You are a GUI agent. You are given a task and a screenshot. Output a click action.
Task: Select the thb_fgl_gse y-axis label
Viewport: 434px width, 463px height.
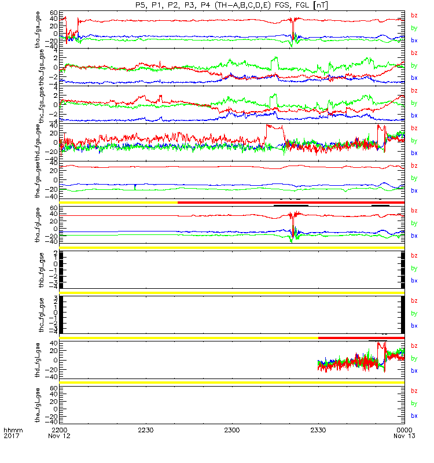click(x=41, y=270)
